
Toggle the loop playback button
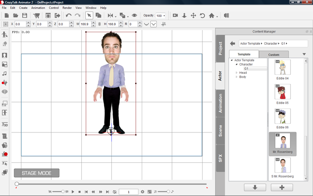coord(114,192)
